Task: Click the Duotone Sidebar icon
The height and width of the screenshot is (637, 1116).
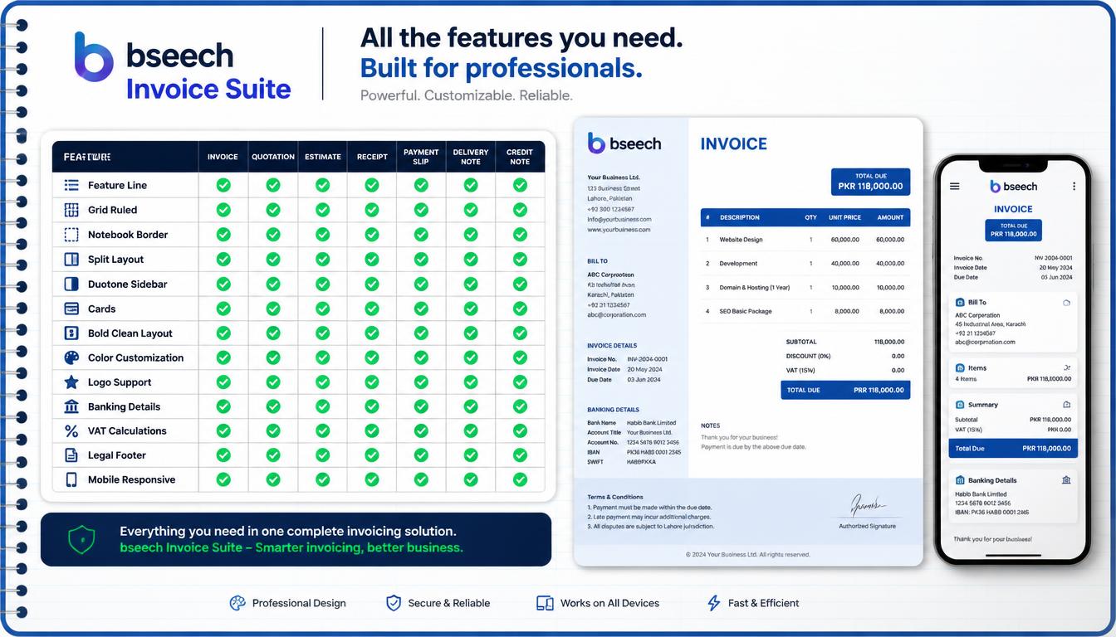Action: point(71,284)
